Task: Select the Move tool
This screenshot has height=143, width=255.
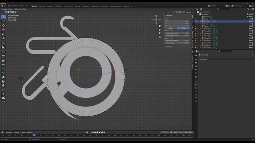Action: (x=3, y=25)
